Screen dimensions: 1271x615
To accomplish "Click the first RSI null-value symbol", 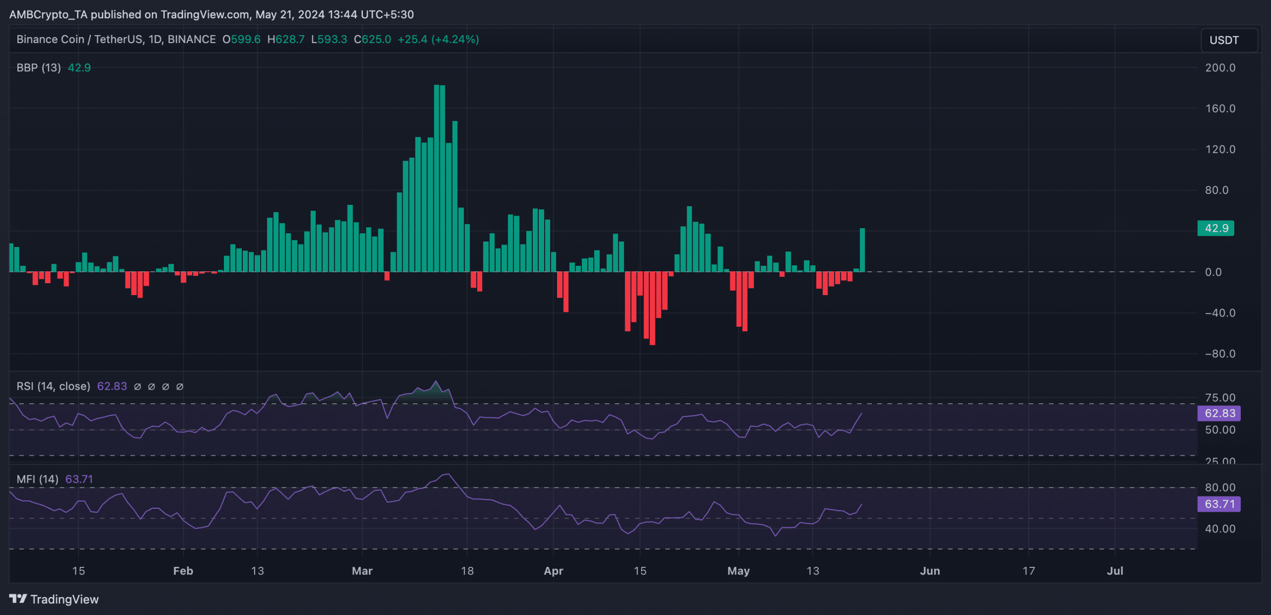I will coord(138,386).
